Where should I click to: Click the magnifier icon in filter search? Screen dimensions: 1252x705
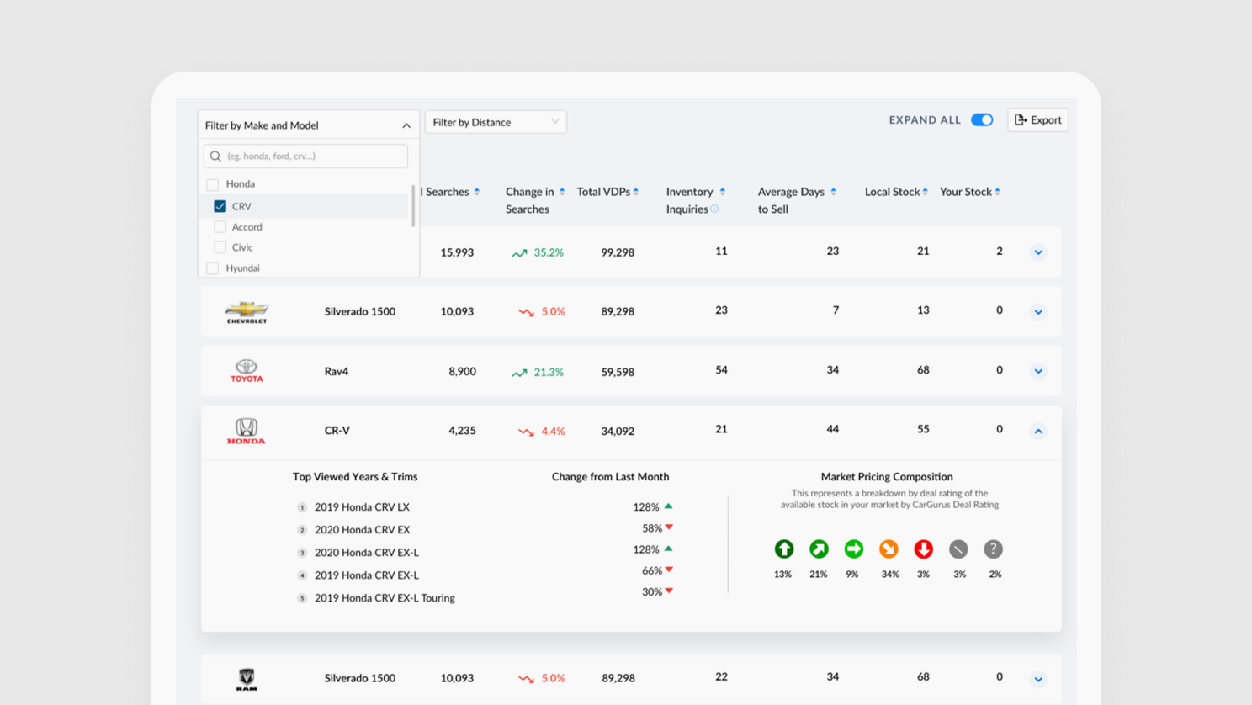(x=215, y=156)
